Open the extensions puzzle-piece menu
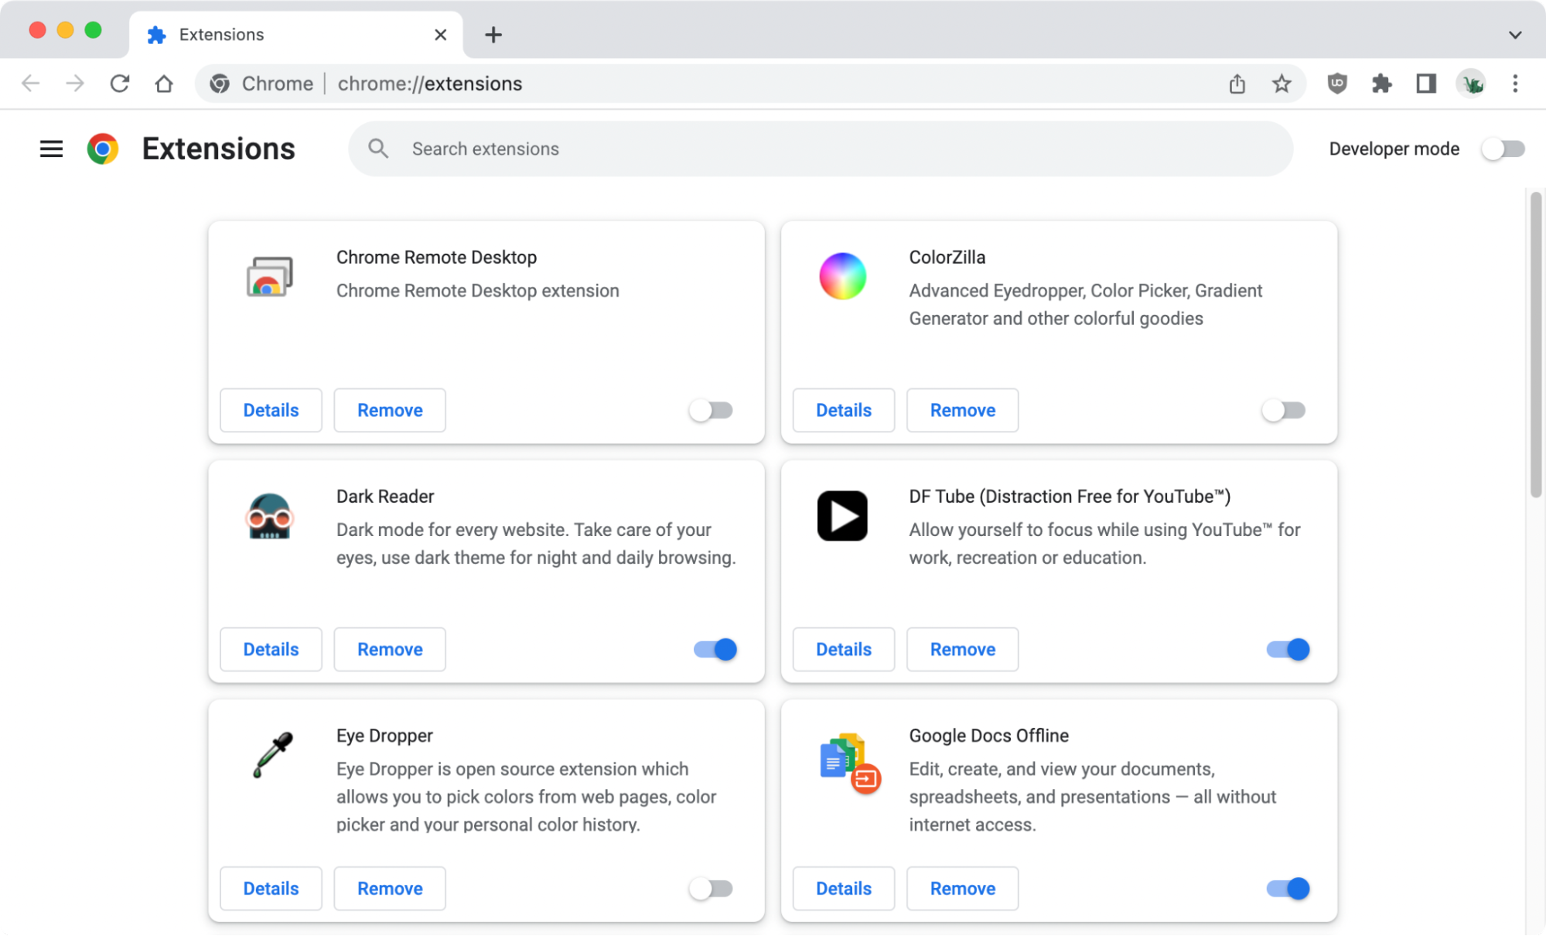 1381,84
